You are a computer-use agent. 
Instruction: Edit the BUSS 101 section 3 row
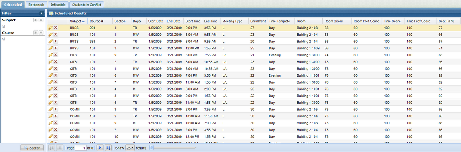(x=51, y=48)
